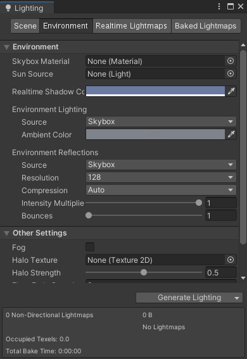Viewport: 247px width, 359px height.
Task: Select the Lighting window tab
Action: pos(27,8)
